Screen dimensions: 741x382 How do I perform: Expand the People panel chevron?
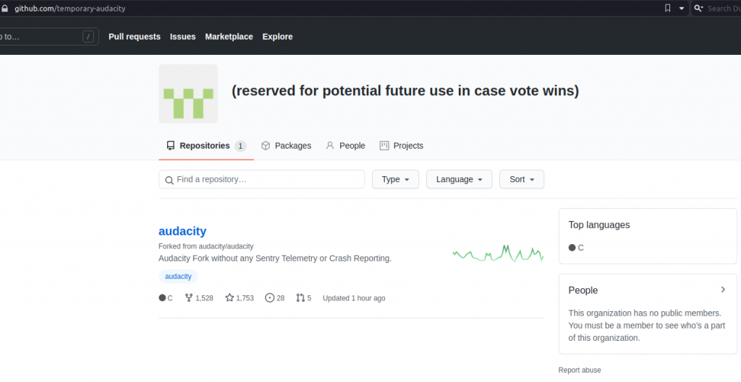(722, 290)
